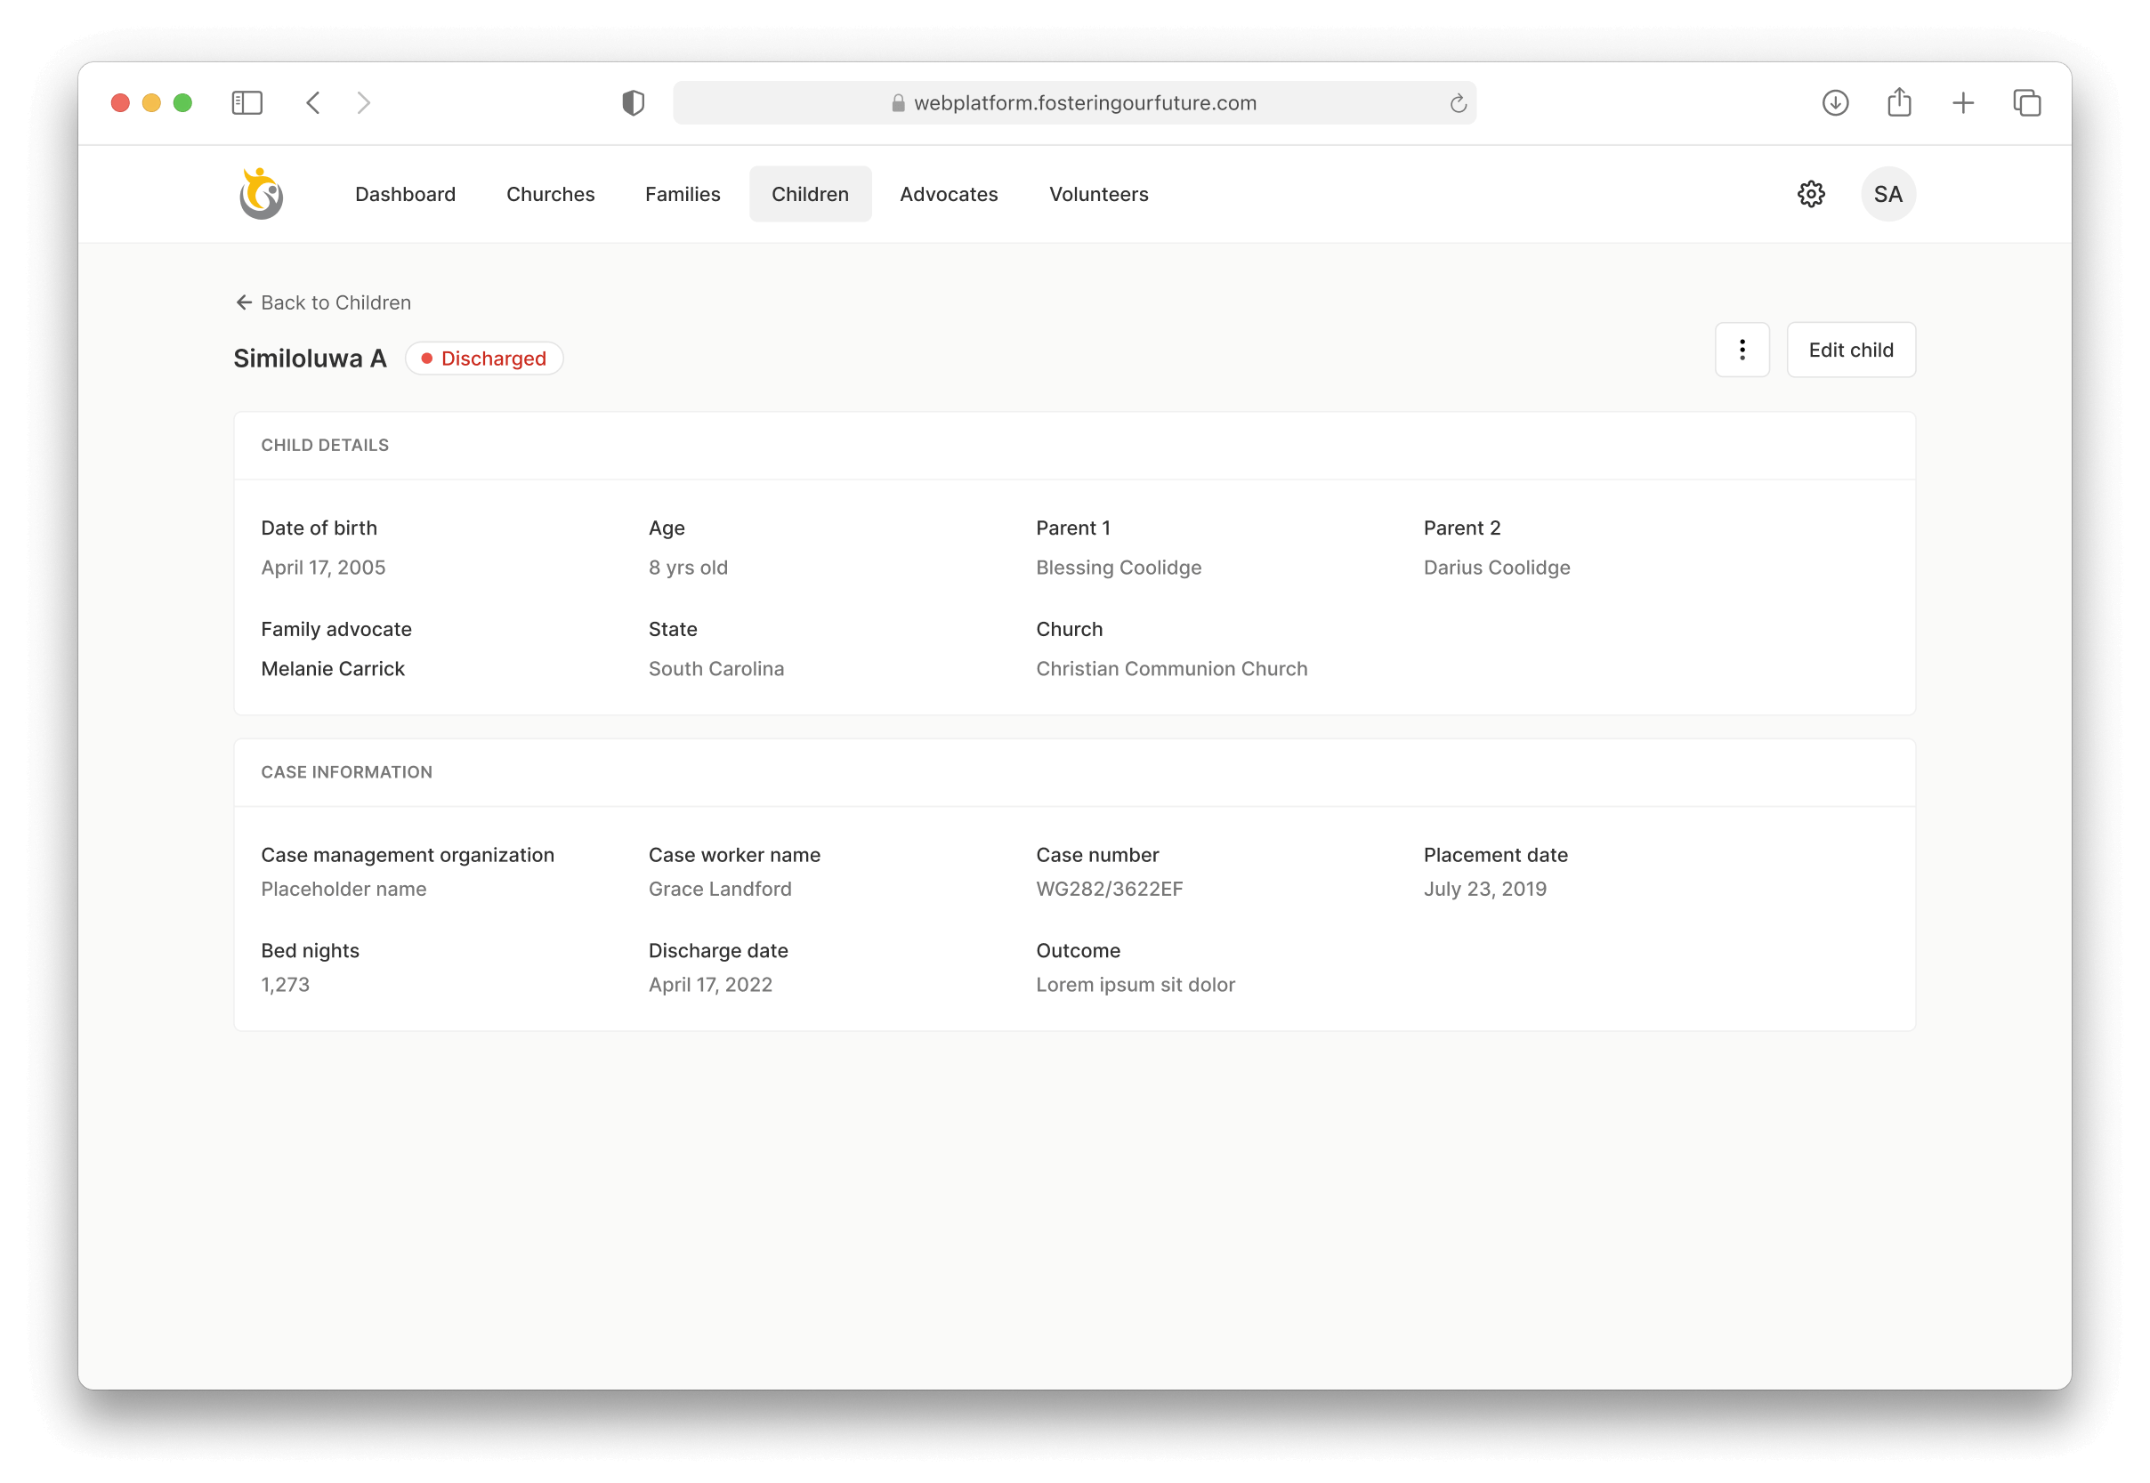Go back via Back to Children link

[322, 302]
